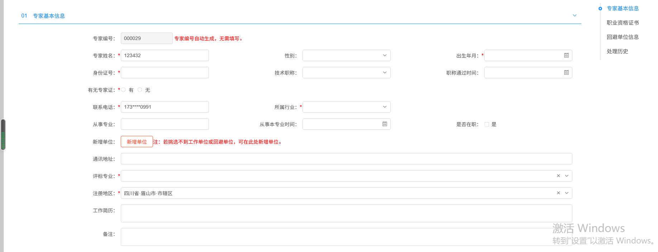Clear the 评标专业 selection with X icon

pos(558,176)
